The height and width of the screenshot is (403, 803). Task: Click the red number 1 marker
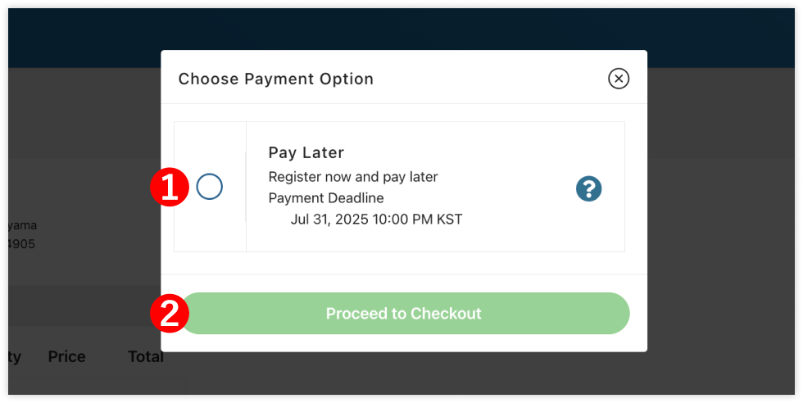coord(170,187)
